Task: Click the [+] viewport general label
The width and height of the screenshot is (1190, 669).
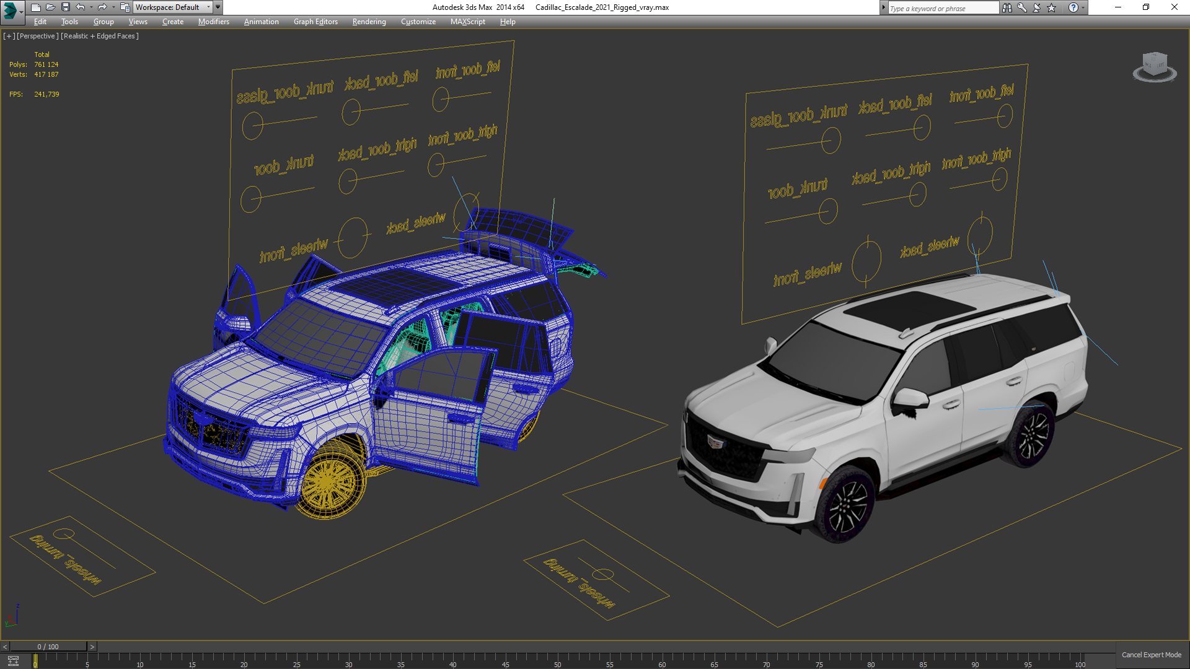Action: 9,36
